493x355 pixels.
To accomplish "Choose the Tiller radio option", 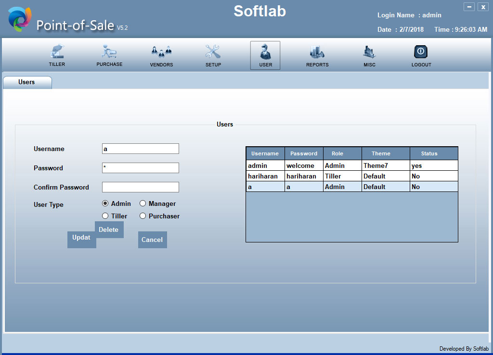I will point(105,216).
